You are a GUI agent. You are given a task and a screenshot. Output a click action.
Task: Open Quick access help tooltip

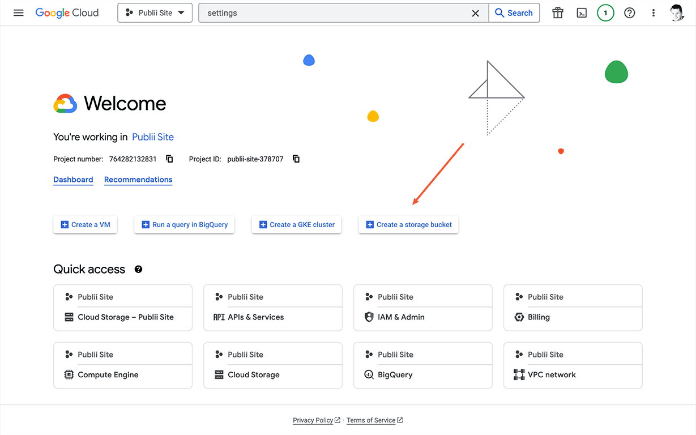pyautogui.click(x=138, y=269)
